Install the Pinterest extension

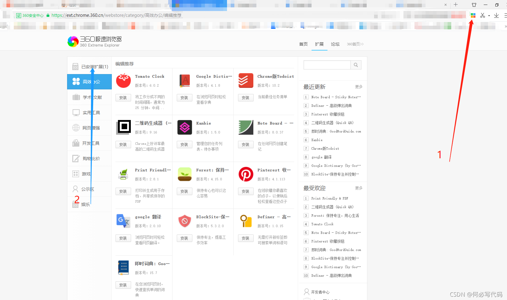[x=246, y=191]
